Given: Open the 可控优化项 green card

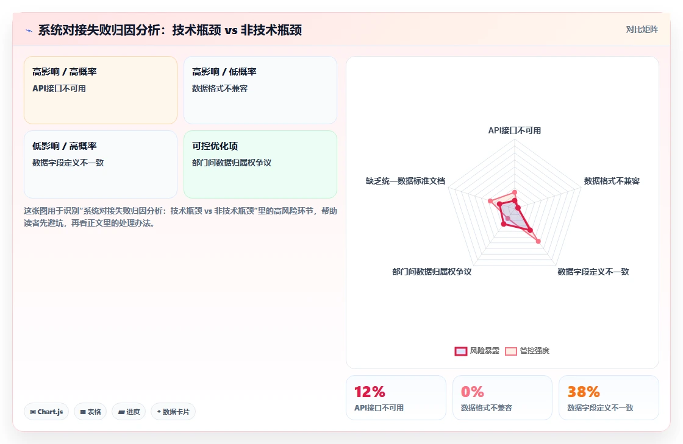Looking at the screenshot, I should tap(260, 164).
